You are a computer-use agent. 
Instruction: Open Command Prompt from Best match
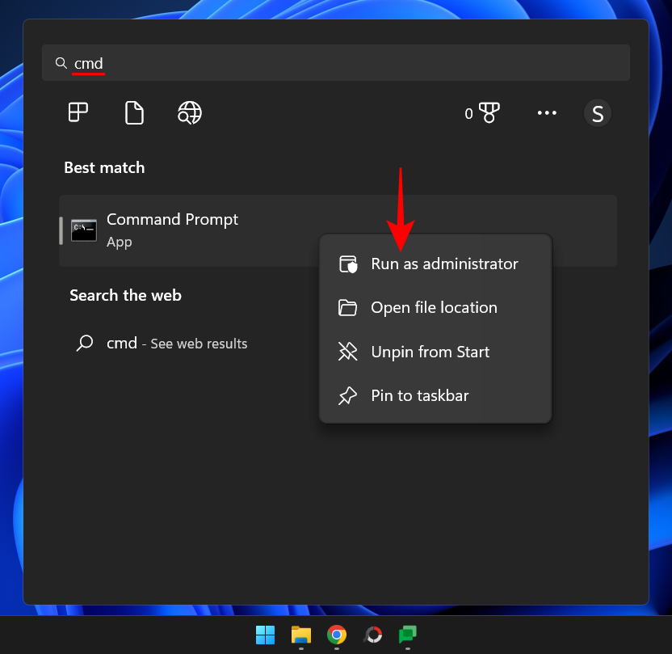pyautogui.click(x=171, y=219)
